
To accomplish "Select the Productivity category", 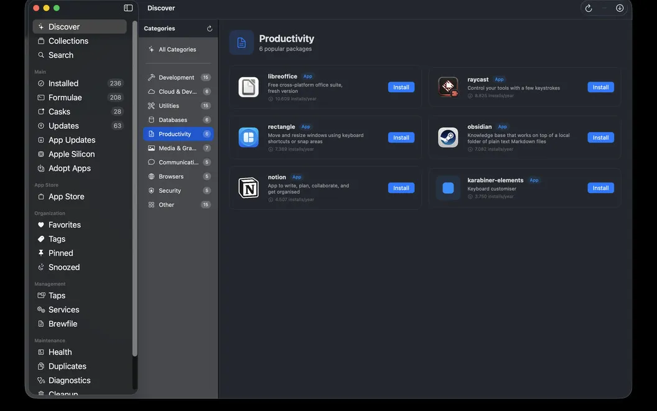I will tap(178, 135).
